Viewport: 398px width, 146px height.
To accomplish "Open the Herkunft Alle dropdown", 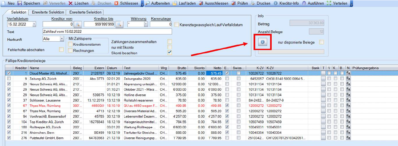I will point(61,39).
